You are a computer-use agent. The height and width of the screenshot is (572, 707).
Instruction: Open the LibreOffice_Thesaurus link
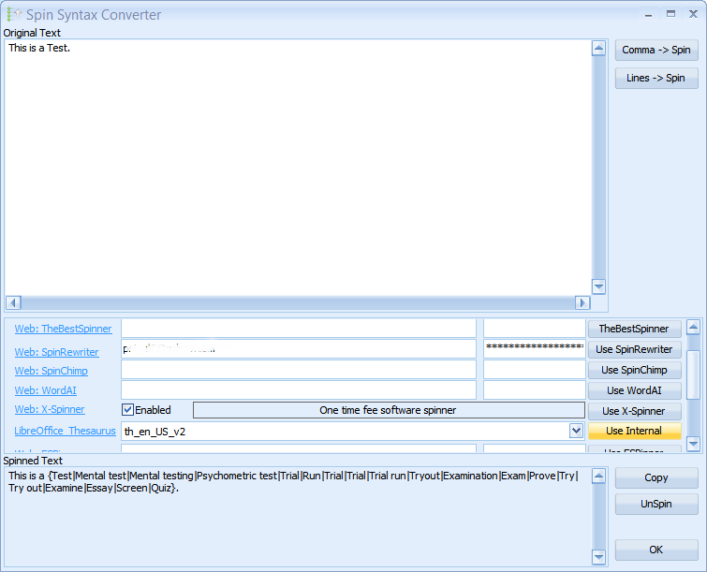[x=65, y=431]
